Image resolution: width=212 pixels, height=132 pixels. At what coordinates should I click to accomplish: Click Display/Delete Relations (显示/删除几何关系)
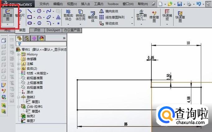141,15
